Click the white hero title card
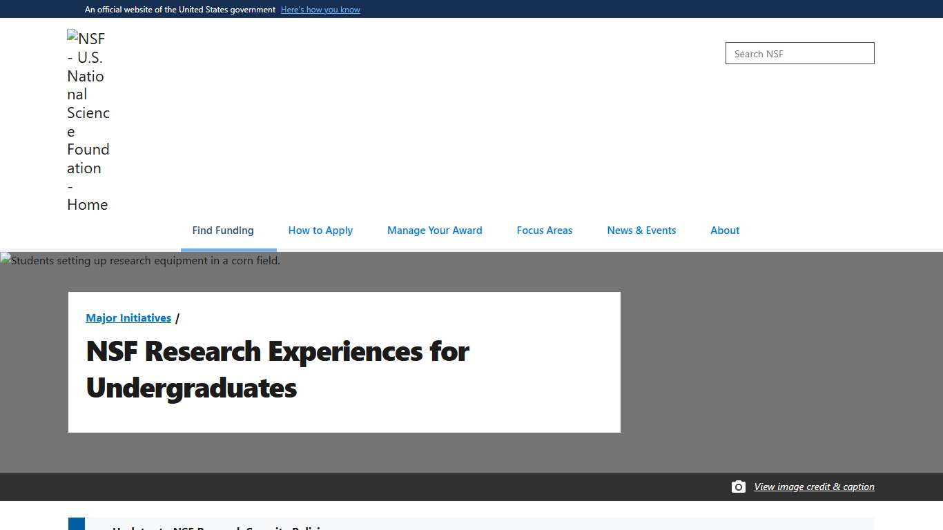 (x=344, y=362)
